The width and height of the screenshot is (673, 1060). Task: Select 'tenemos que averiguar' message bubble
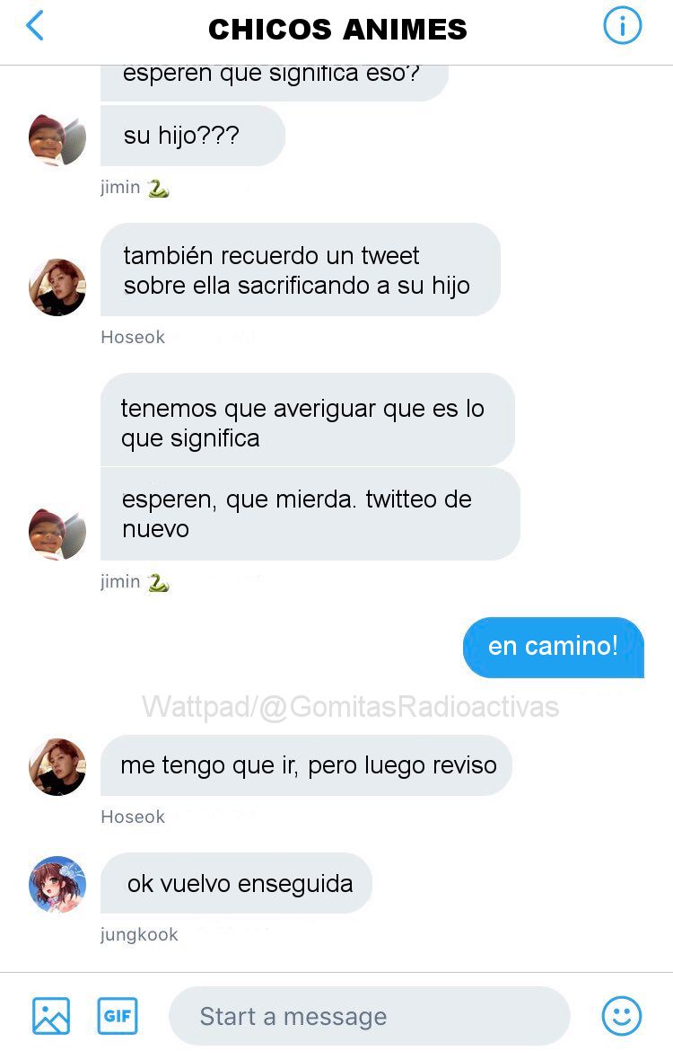307,420
